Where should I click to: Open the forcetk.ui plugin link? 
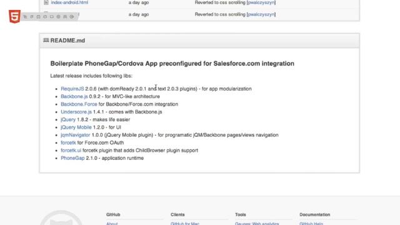[x=71, y=150]
